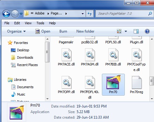
Task: Open the Help menu
Action: pyautogui.click(x=52, y=23)
